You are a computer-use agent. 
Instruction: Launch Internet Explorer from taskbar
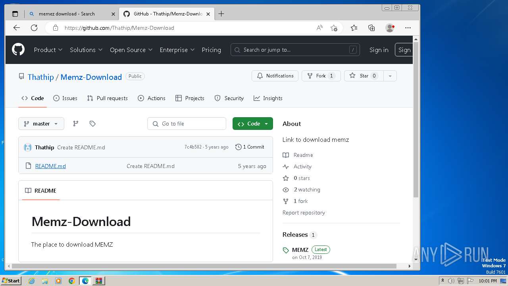[x=31, y=281]
